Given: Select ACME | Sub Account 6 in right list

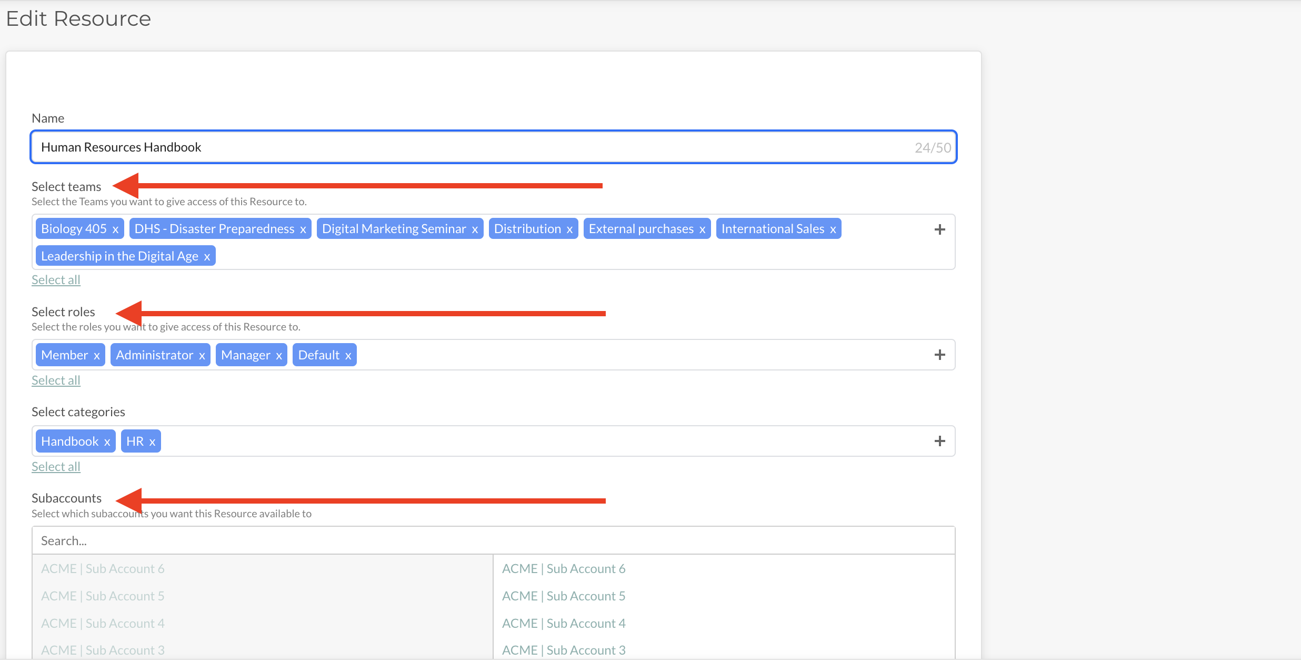Looking at the screenshot, I should [564, 569].
